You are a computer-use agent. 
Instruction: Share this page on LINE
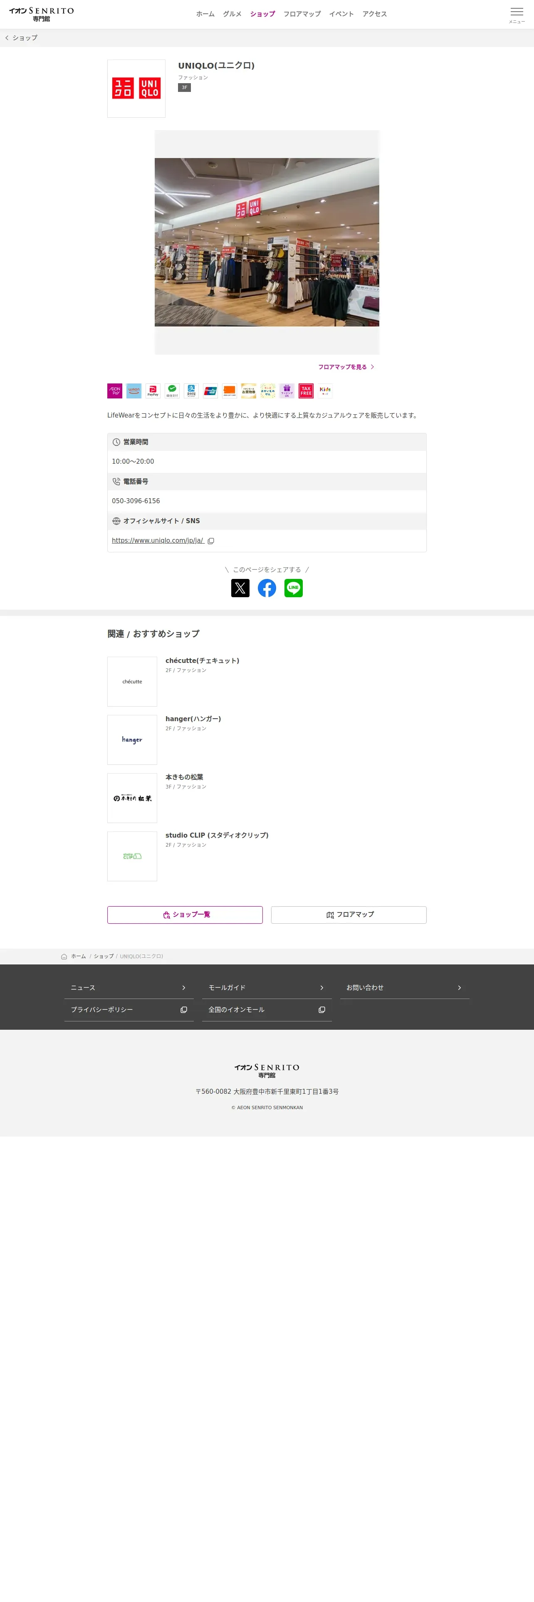pyautogui.click(x=294, y=588)
